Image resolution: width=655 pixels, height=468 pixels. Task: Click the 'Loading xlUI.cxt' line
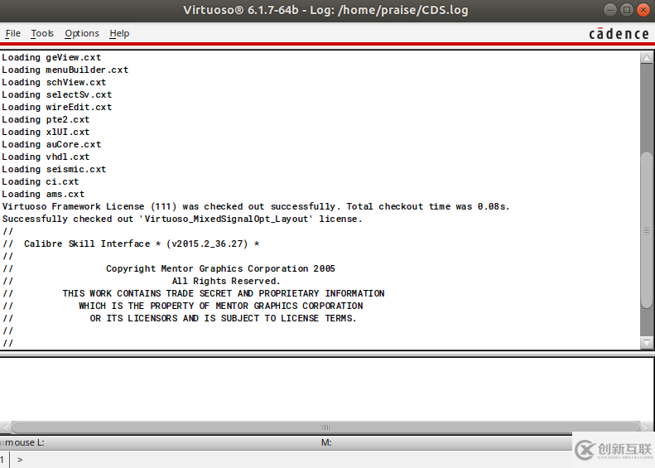pyautogui.click(x=46, y=132)
